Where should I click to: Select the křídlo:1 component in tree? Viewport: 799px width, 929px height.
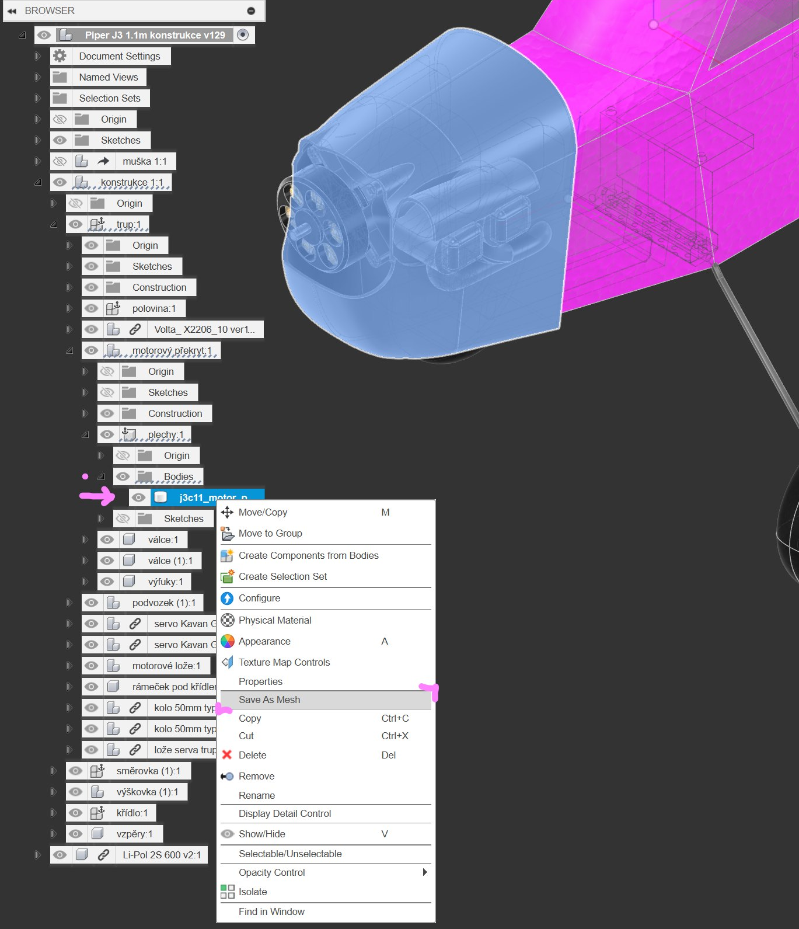coord(132,813)
